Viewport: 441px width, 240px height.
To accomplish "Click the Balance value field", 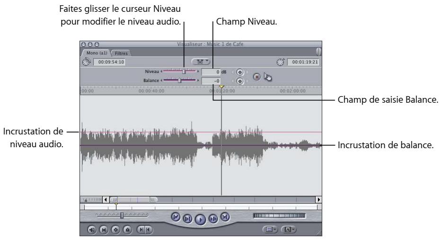I will pyautogui.click(x=211, y=81).
